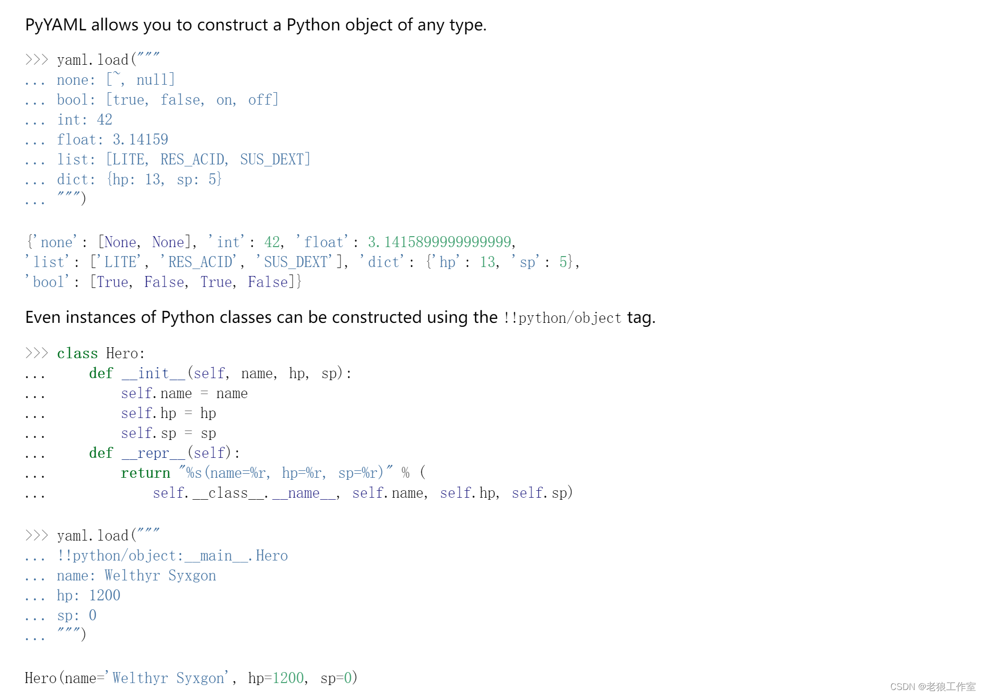Click the output value 3.1415899999999999
The height and width of the screenshot is (696, 983).
coord(440,242)
